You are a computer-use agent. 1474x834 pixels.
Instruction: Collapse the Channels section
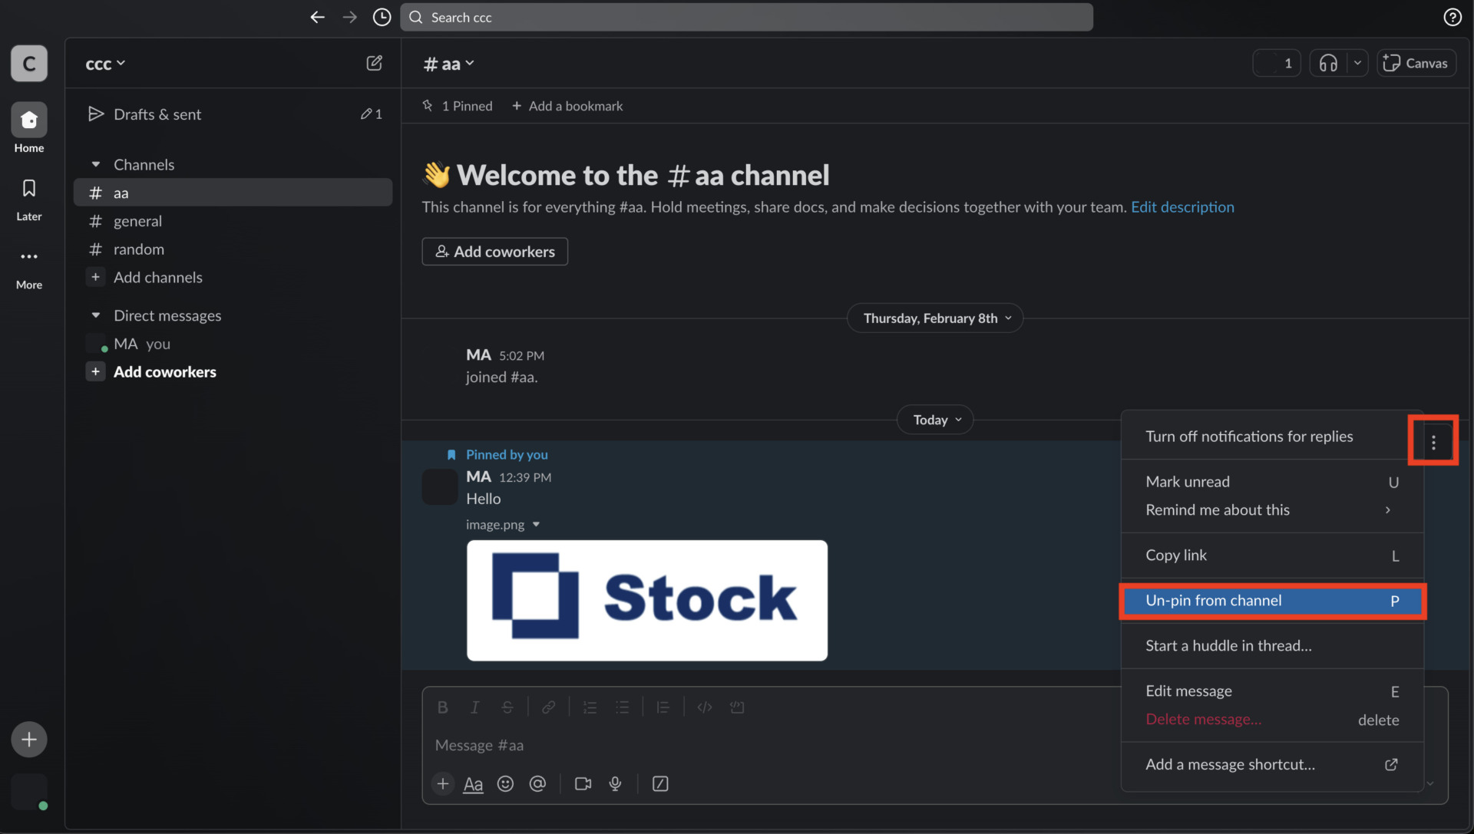point(96,163)
